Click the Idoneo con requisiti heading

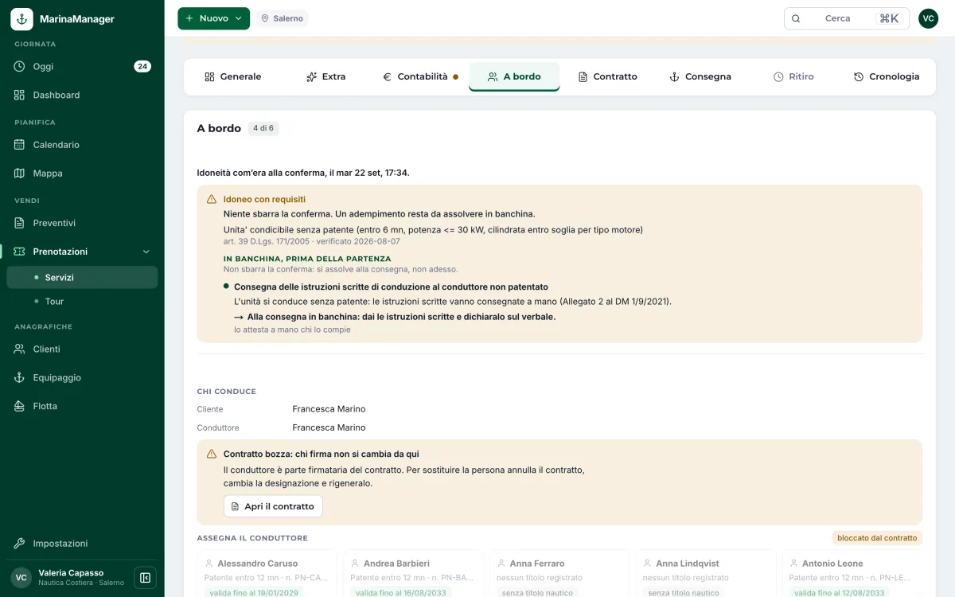264,199
